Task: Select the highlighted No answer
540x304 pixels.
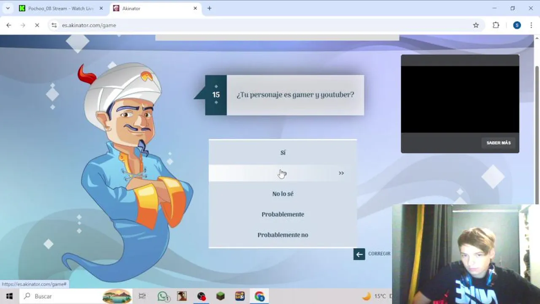Action: [283, 173]
